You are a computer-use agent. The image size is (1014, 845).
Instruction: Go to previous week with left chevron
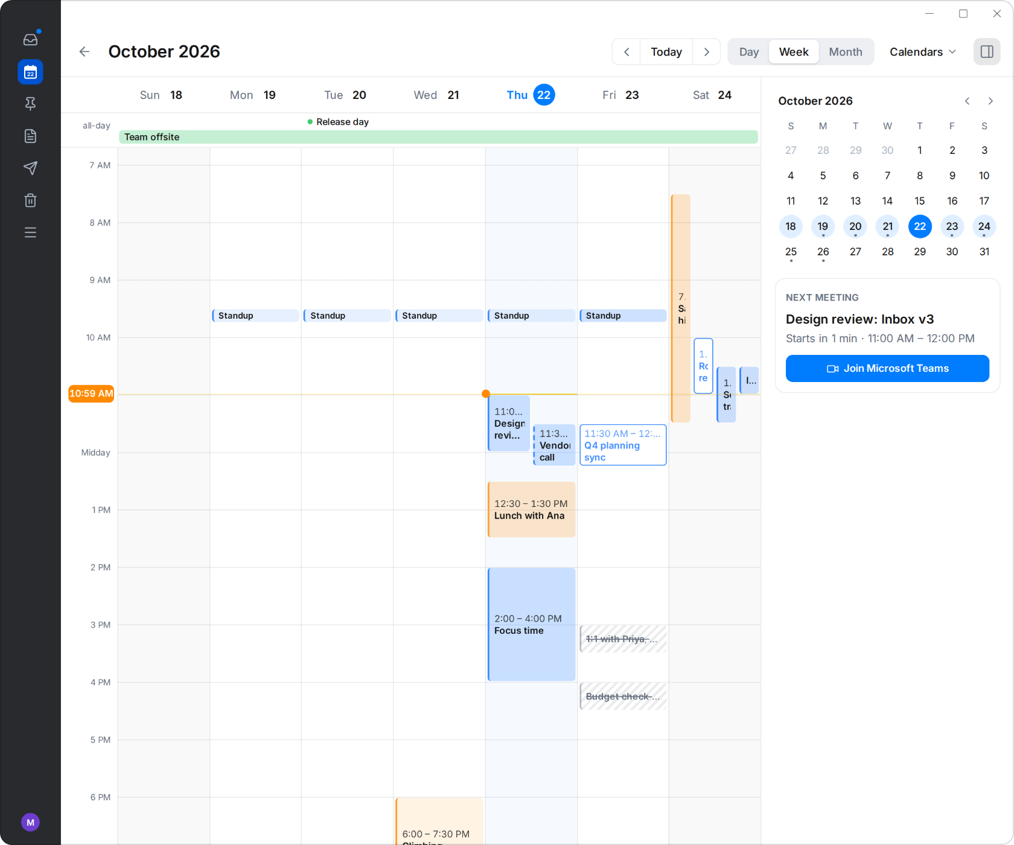[627, 52]
